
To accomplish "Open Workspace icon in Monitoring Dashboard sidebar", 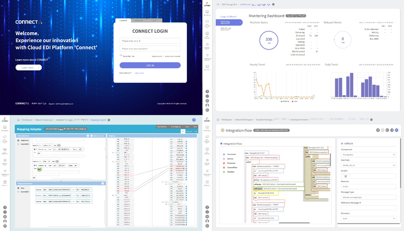I will pyautogui.click(x=207, y=12).
